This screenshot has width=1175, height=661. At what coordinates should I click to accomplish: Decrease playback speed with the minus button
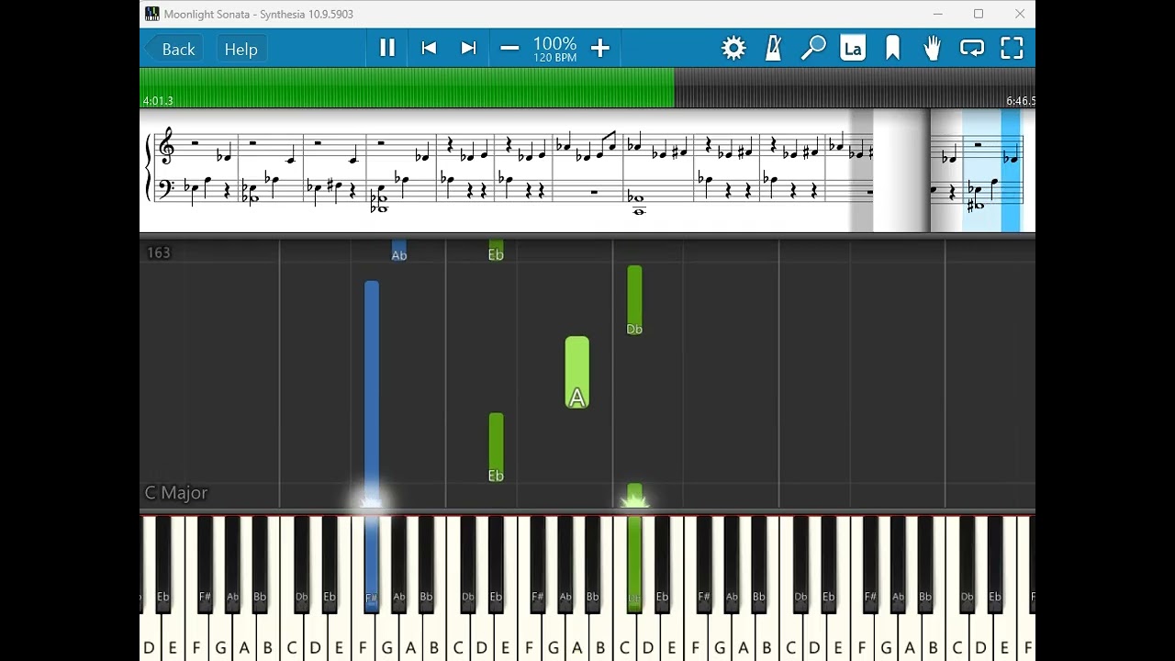coord(509,49)
